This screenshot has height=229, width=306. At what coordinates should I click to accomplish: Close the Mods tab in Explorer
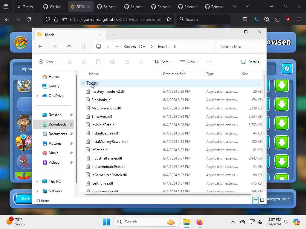click(100, 35)
